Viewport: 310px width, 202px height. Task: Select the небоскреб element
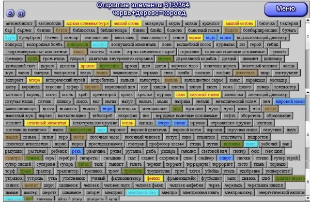pyautogui.click(x=102, y=115)
